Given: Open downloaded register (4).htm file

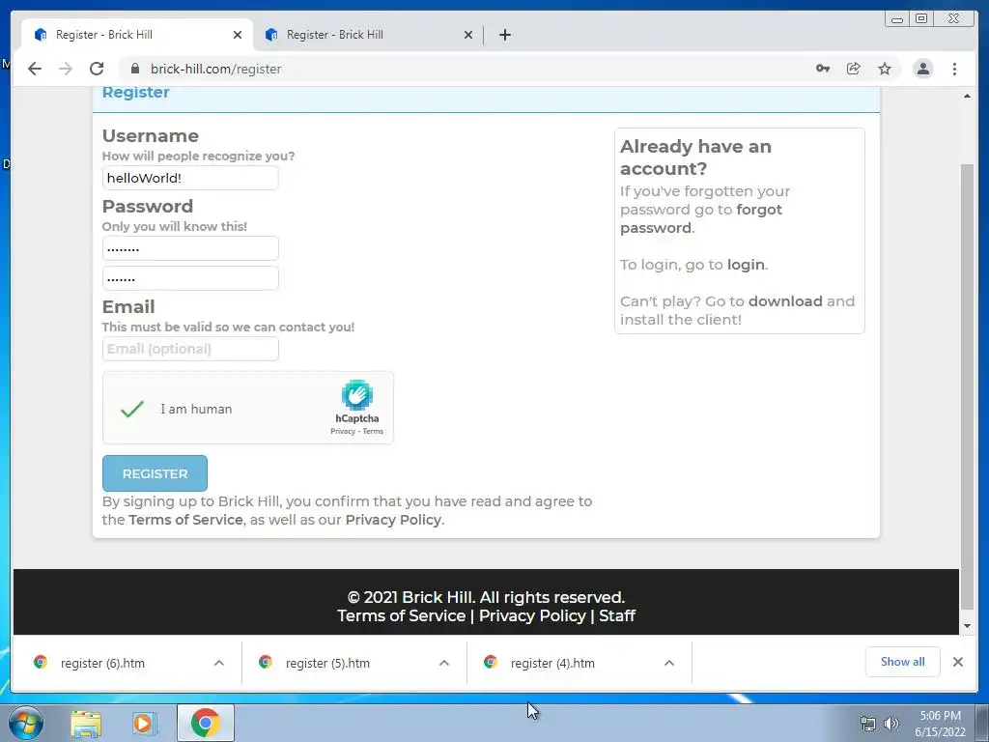Looking at the screenshot, I should click(552, 663).
